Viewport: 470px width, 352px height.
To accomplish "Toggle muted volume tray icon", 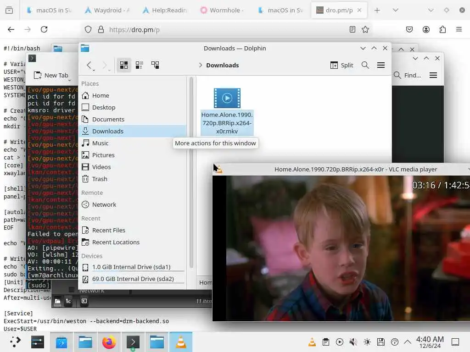I will [x=353, y=342].
